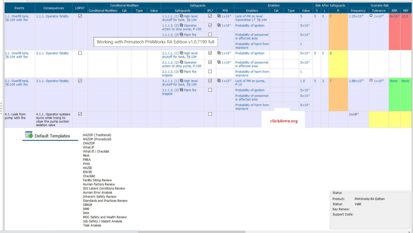
Task: Click the linked icon beside safeguard 3.1.1.2 Plant fire brigade
Action: click(x=182, y=90)
